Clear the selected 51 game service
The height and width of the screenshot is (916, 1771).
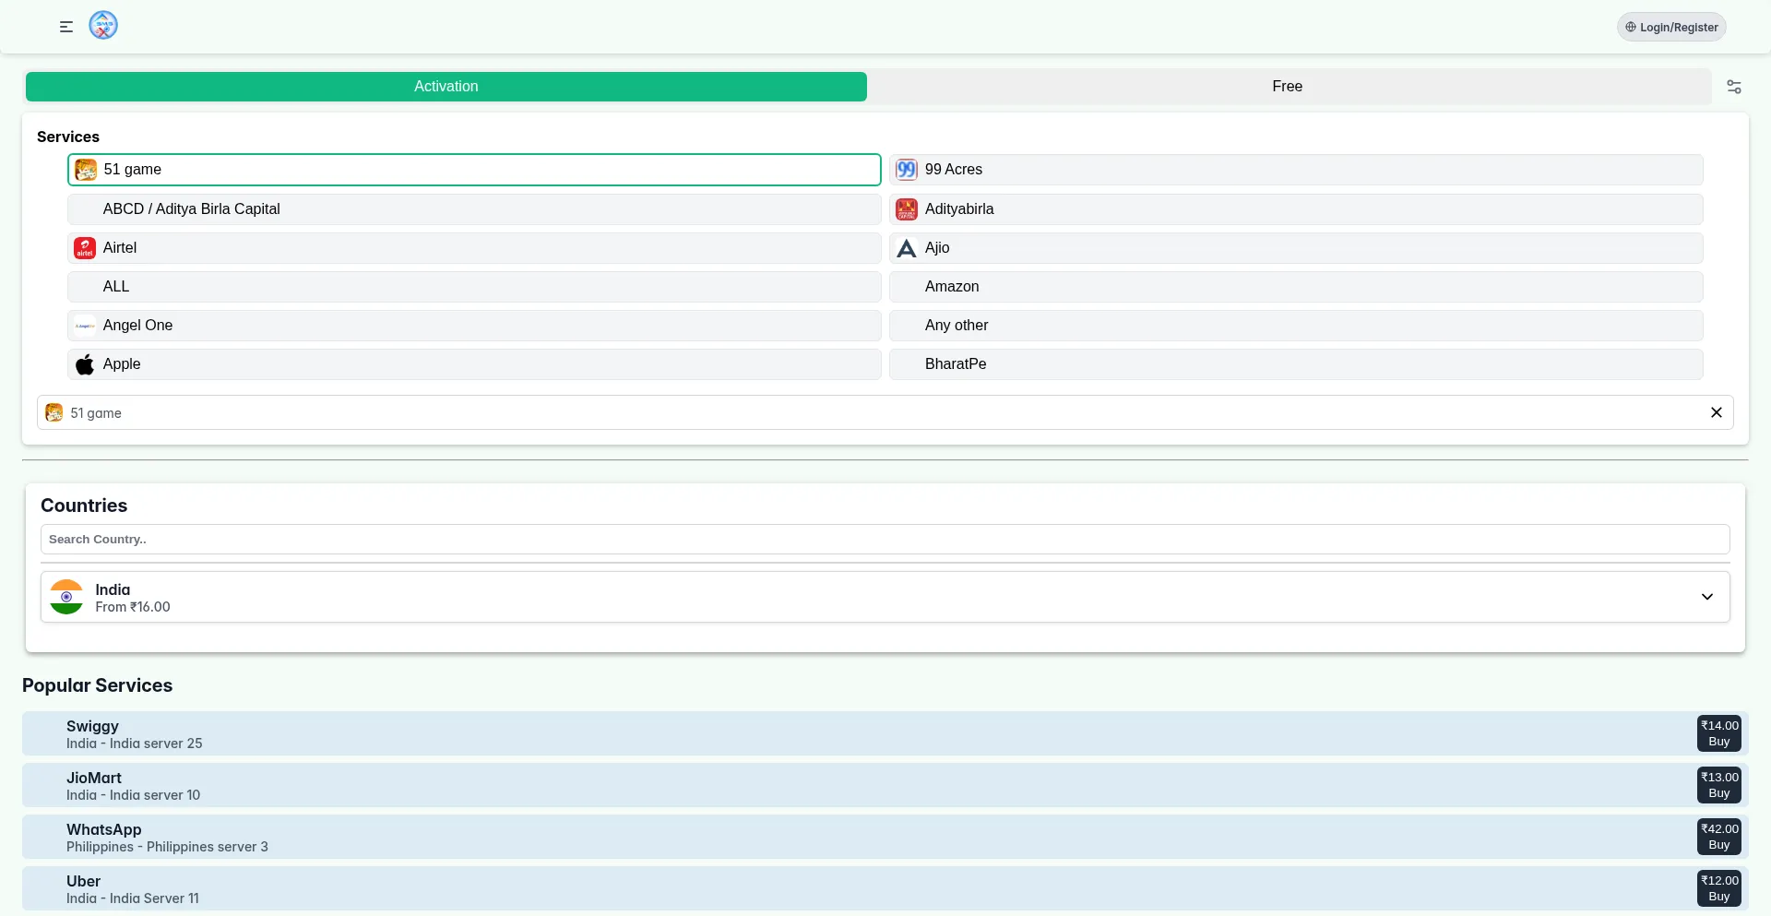tap(1717, 412)
